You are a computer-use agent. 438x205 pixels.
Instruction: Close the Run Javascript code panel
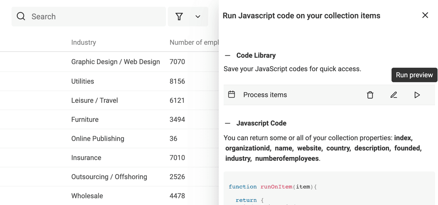tap(425, 15)
